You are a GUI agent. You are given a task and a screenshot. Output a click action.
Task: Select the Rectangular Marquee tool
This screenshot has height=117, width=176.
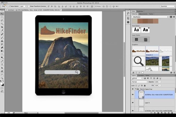(2, 17)
